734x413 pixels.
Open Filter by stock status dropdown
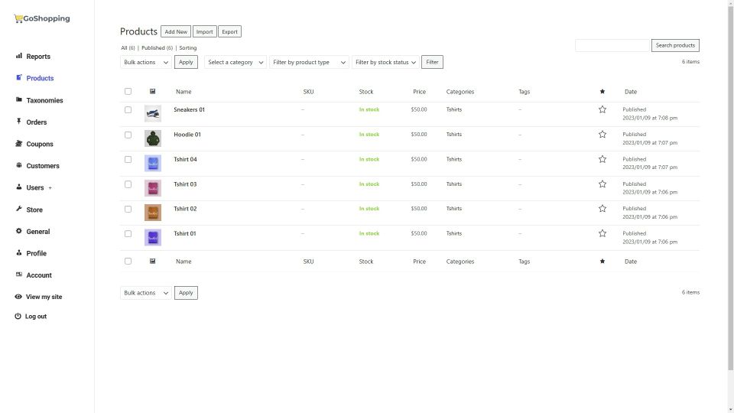click(385, 63)
